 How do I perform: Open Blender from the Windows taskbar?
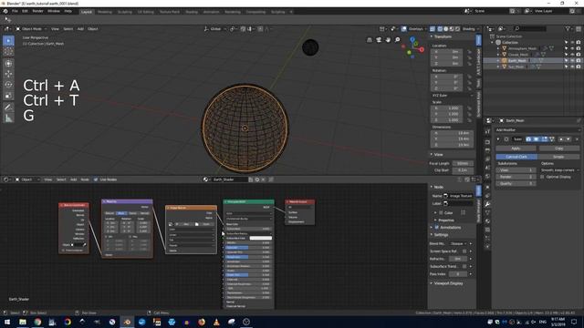[127, 322]
